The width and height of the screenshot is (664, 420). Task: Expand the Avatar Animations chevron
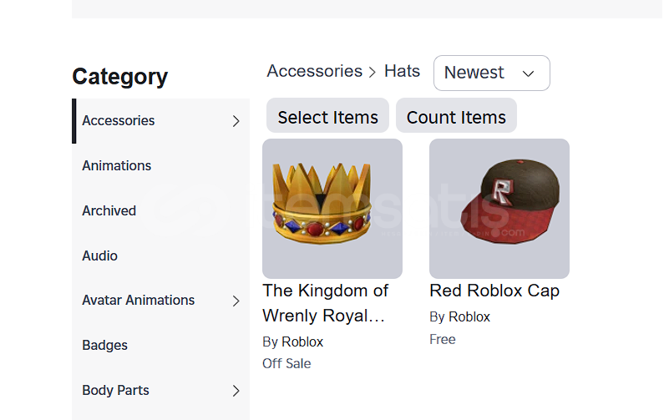click(x=236, y=301)
